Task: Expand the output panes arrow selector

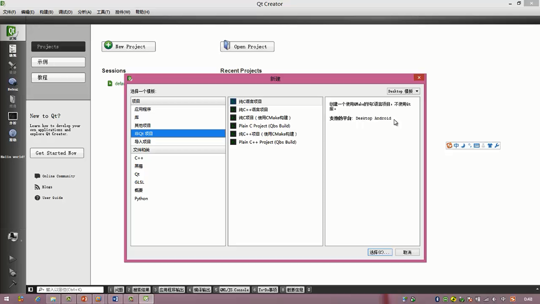Action: click(309, 290)
